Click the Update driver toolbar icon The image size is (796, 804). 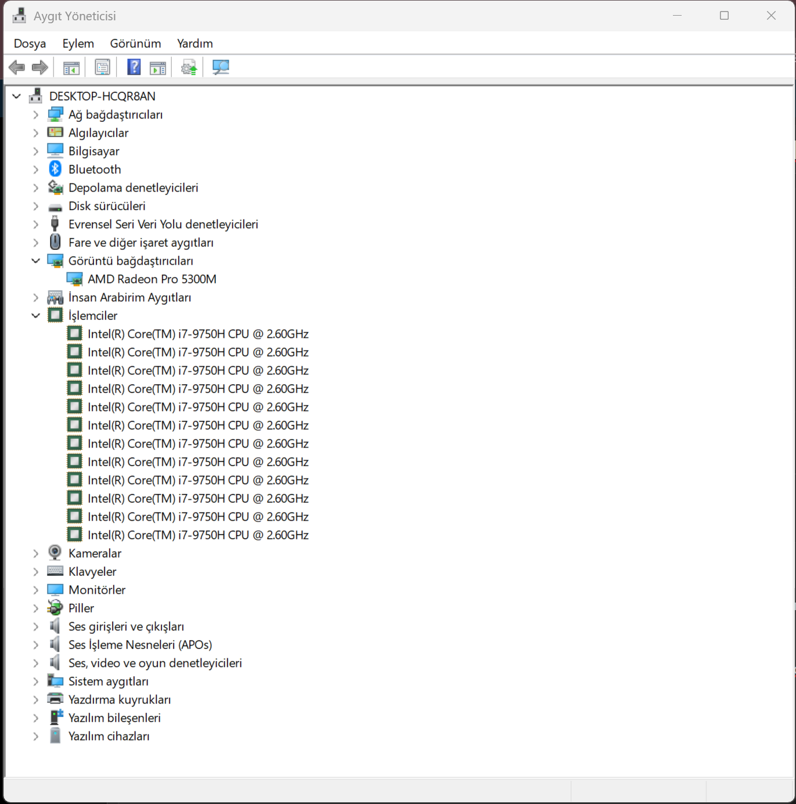[x=189, y=67]
